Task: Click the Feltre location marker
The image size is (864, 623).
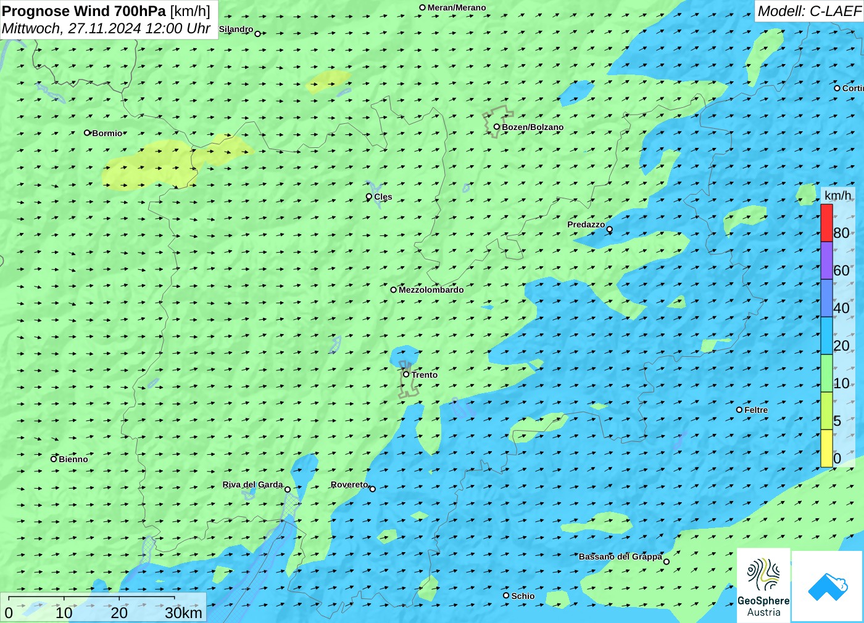Action: tap(739, 409)
